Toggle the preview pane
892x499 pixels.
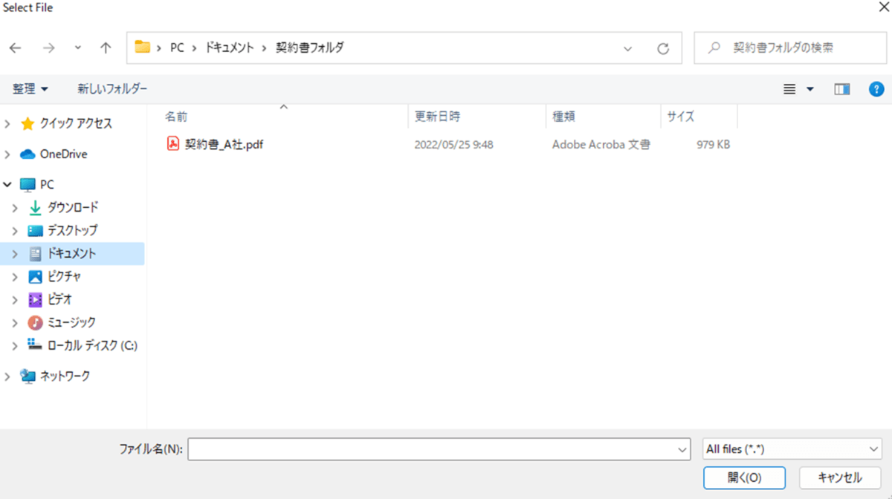(x=842, y=89)
